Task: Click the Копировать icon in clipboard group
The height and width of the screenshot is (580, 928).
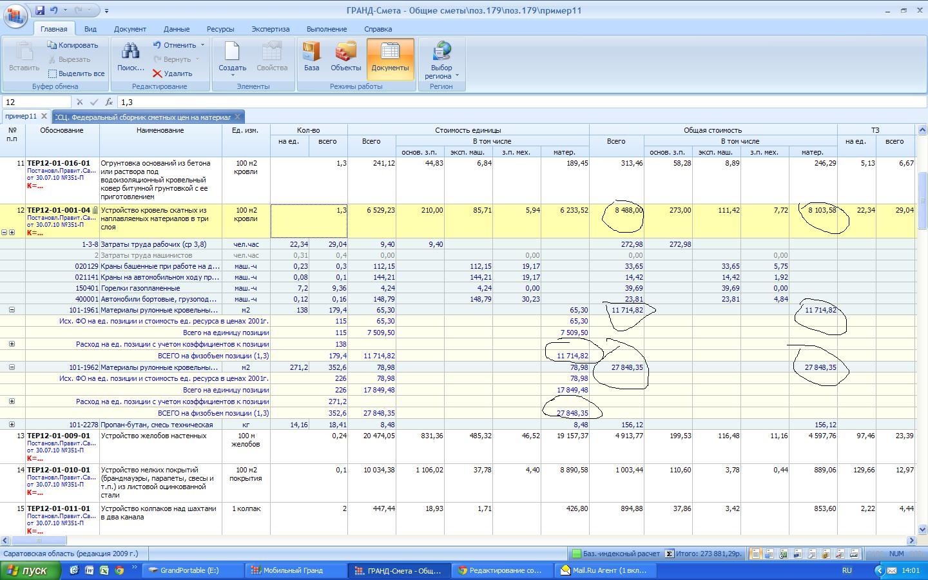Action: (x=52, y=45)
